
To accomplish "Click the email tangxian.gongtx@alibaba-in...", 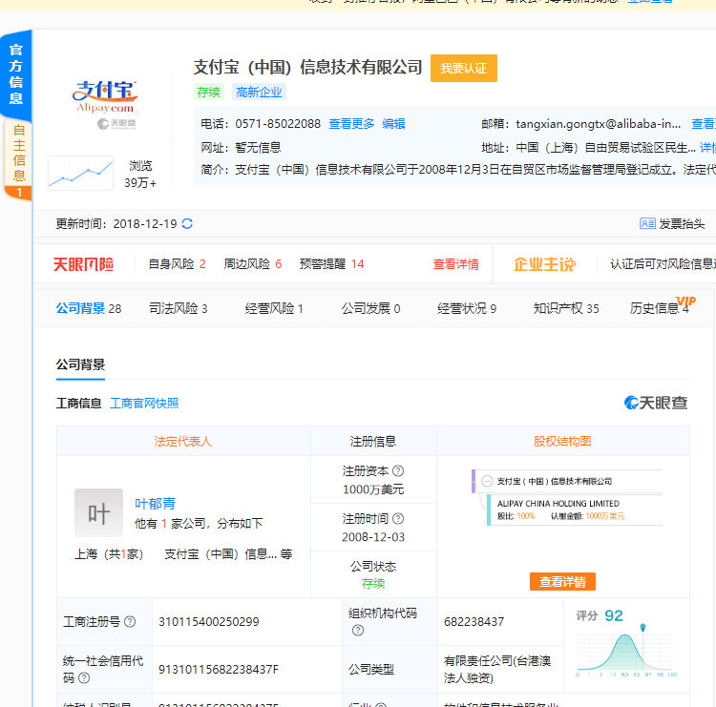I will pos(599,124).
